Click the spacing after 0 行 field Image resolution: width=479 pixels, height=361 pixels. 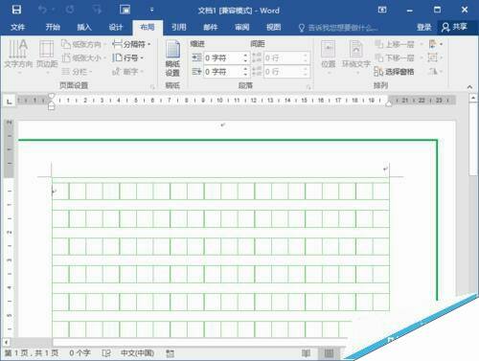point(283,72)
